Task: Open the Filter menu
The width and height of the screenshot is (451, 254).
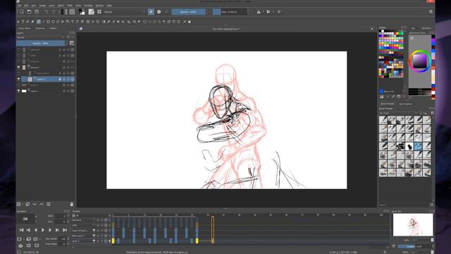Action: [x=70, y=6]
